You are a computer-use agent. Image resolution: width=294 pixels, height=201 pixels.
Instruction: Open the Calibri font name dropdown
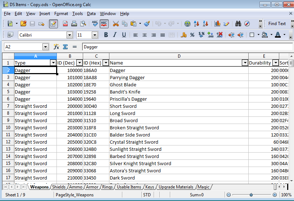point(69,35)
